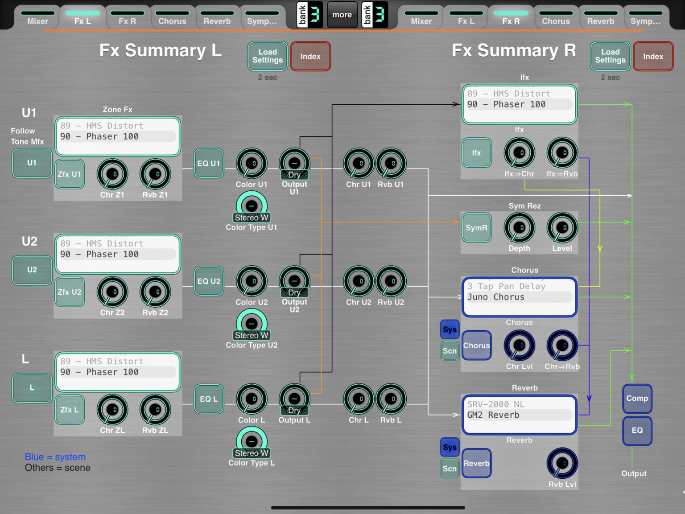The height and width of the screenshot is (514, 685).
Task: Click the Color U2 knob
Action: coord(252,281)
